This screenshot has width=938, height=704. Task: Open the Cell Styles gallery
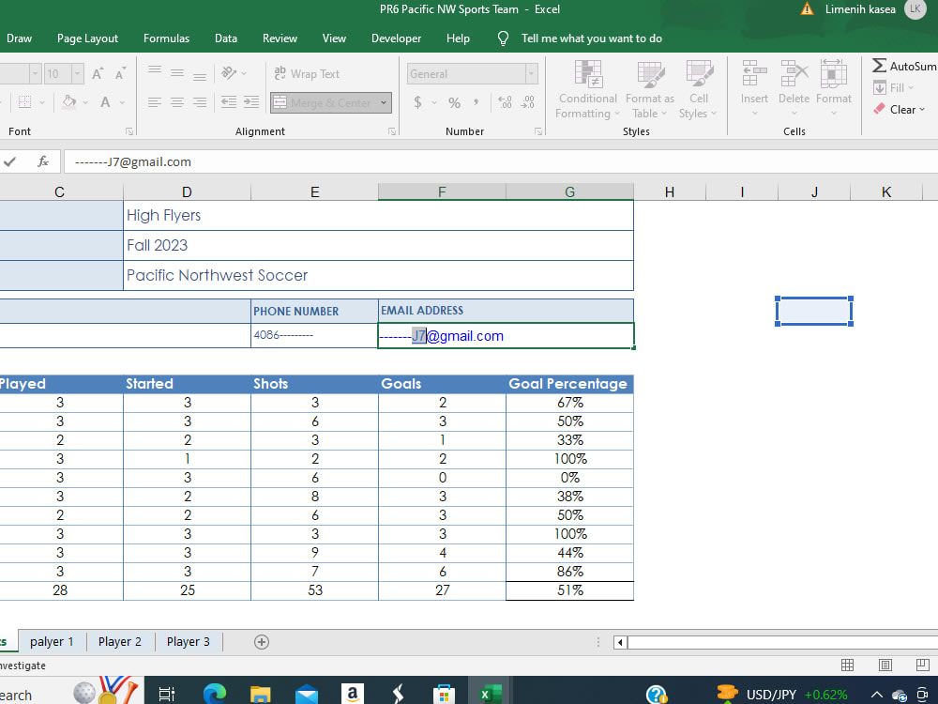point(698,90)
